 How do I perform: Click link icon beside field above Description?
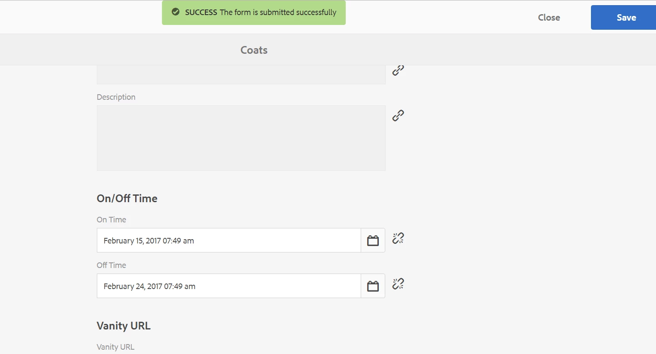398,71
